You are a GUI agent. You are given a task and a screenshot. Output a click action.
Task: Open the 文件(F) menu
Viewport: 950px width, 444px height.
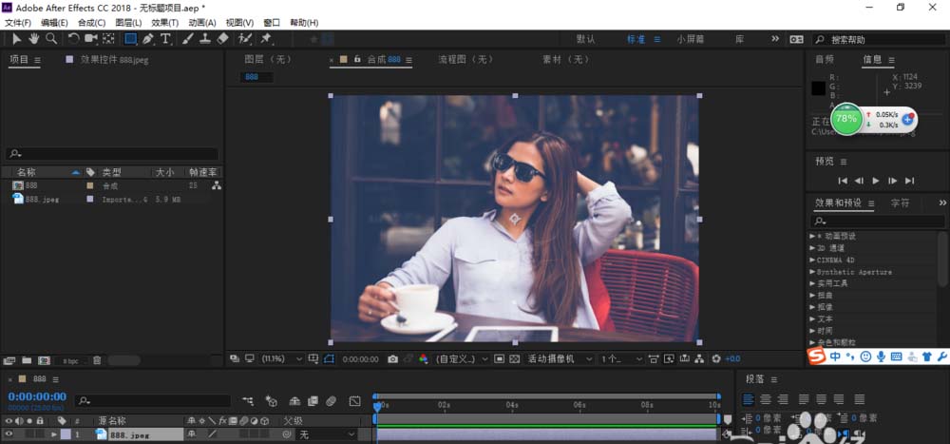click(x=17, y=23)
